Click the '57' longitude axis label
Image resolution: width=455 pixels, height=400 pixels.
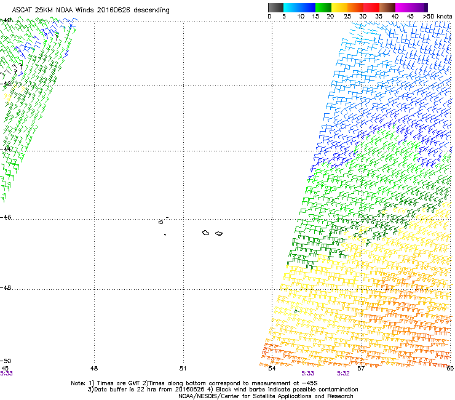point(361,369)
